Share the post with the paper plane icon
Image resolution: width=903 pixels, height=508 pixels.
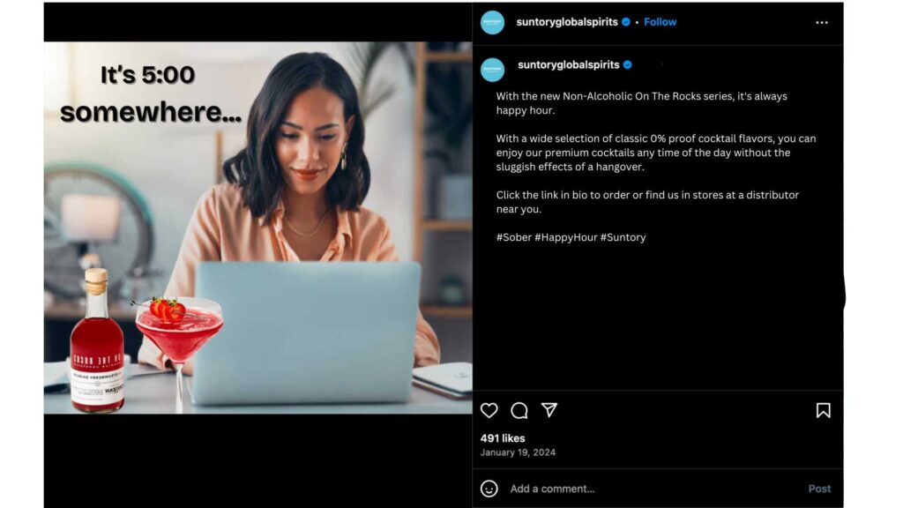pos(549,409)
